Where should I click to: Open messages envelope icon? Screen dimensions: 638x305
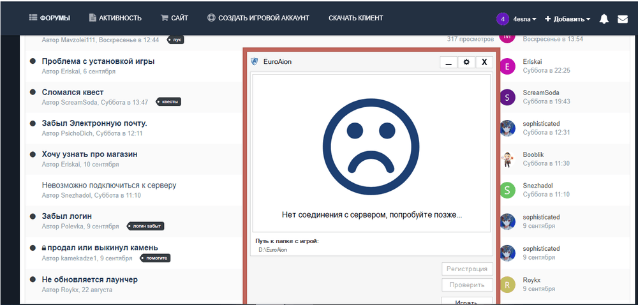point(623,19)
